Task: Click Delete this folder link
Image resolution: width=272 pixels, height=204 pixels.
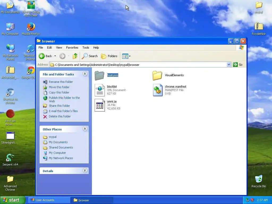Action: pos(60,116)
